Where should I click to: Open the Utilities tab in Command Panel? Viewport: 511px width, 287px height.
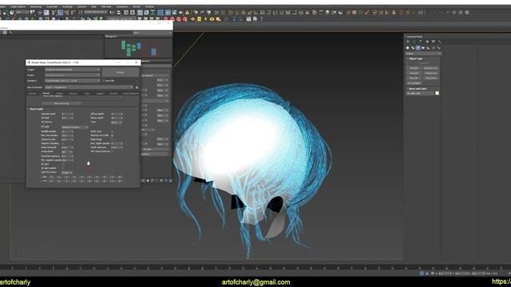(x=439, y=41)
